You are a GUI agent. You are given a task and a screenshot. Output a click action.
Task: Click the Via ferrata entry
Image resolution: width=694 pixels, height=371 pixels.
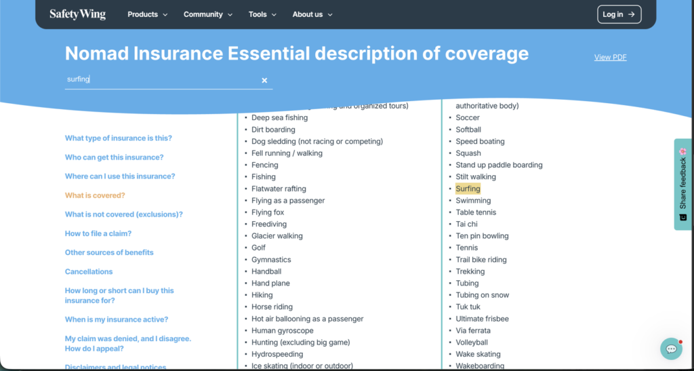click(473, 331)
